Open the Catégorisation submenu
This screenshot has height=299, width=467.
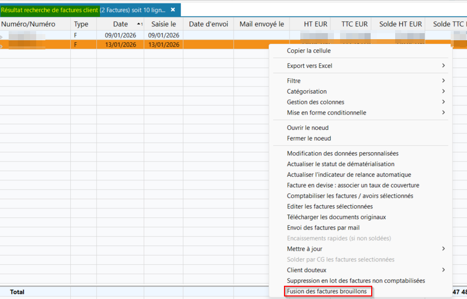(307, 91)
